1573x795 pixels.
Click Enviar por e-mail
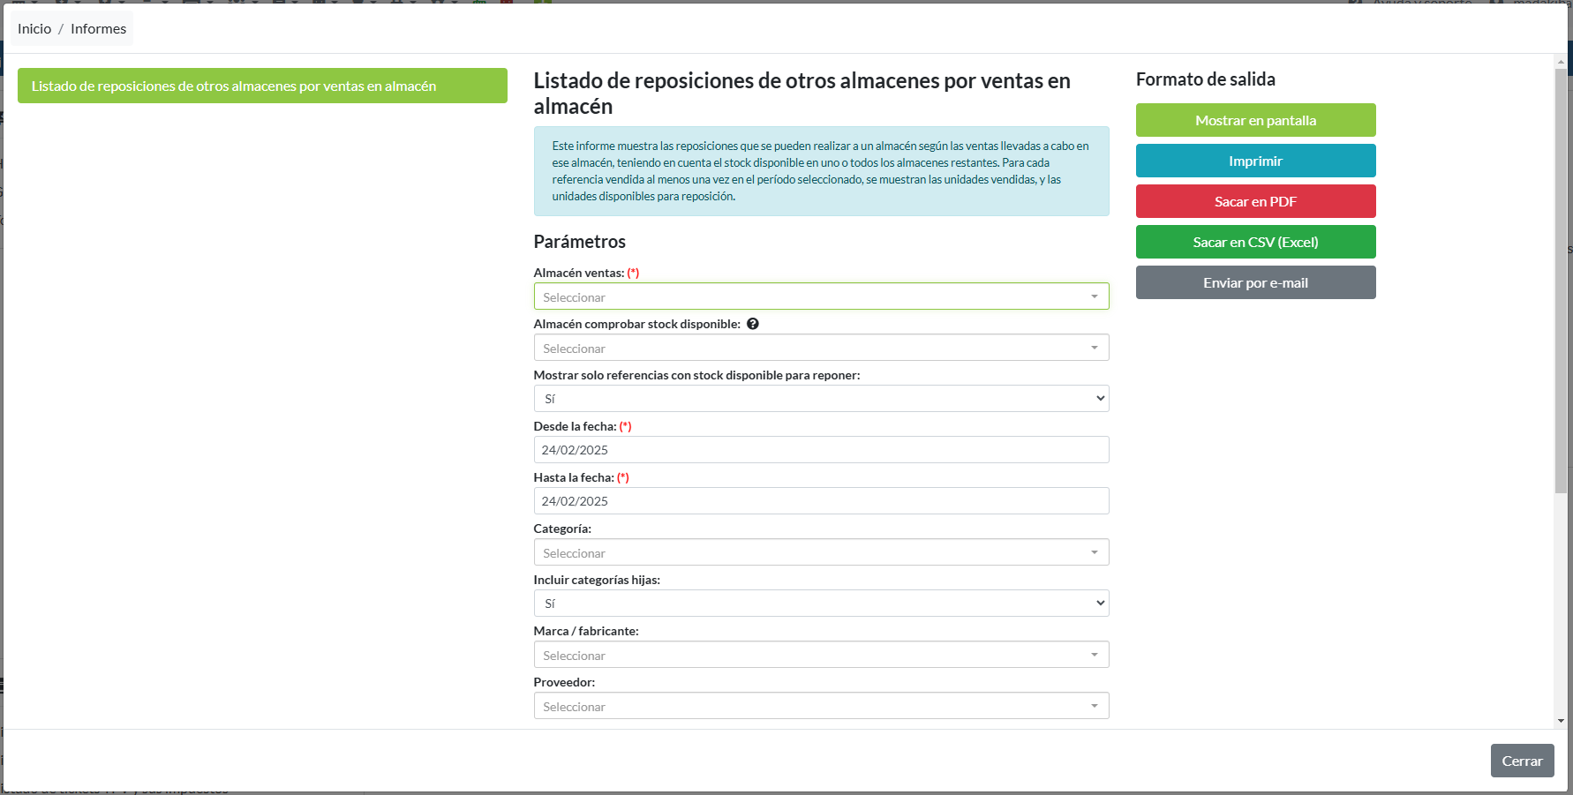click(1255, 282)
